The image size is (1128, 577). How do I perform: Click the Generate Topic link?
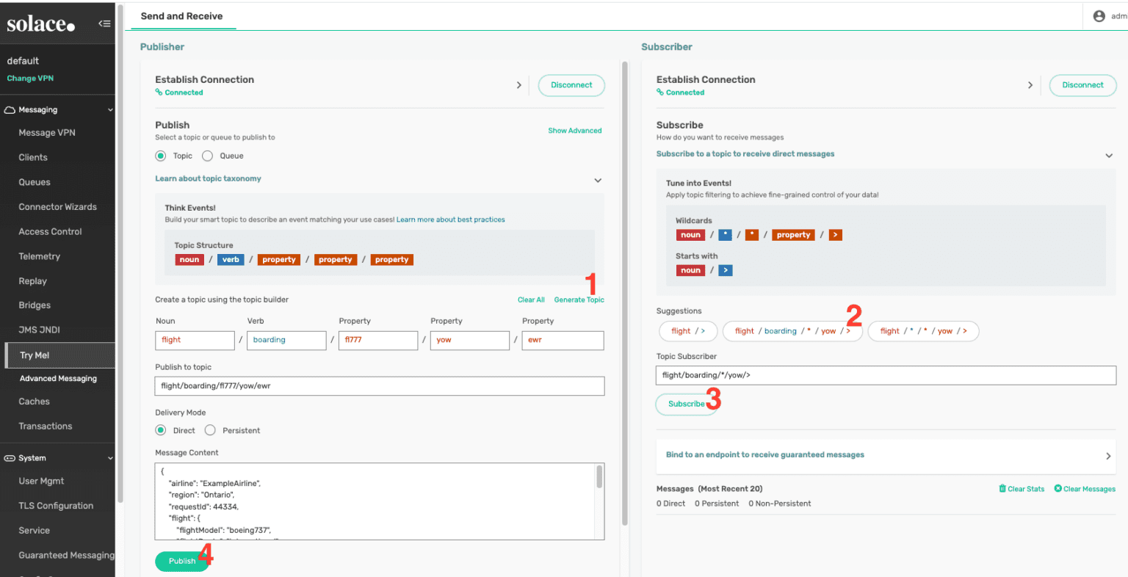coord(579,300)
